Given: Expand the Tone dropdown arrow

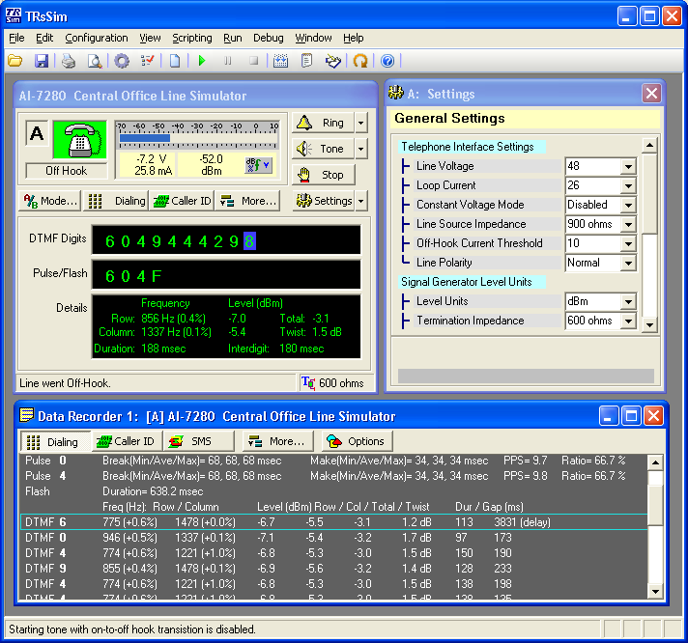Looking at the screenshot, I should click(x=360, y=149).
